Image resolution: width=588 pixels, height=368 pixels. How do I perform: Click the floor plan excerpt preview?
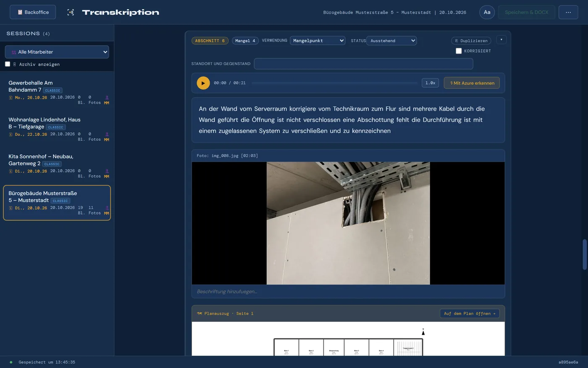348,339
